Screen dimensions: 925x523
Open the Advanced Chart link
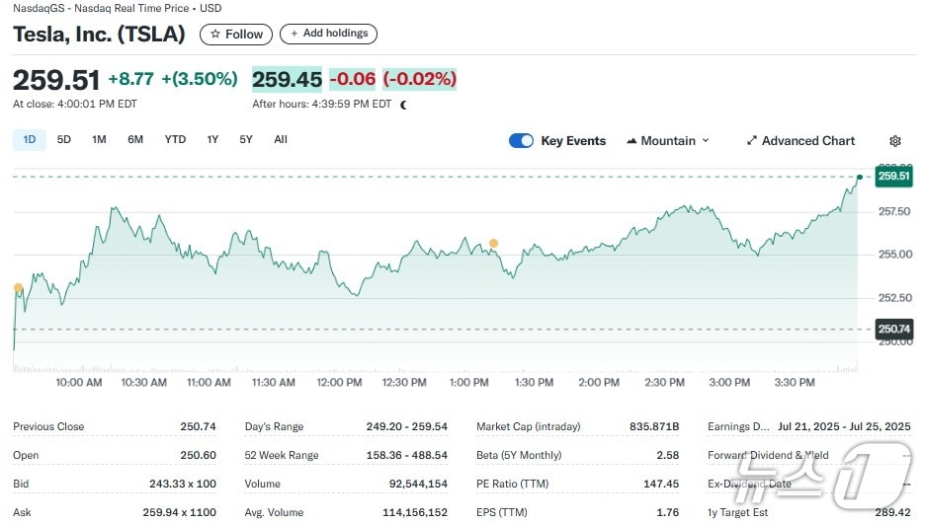pyautogui.click(x=807, y=141)
